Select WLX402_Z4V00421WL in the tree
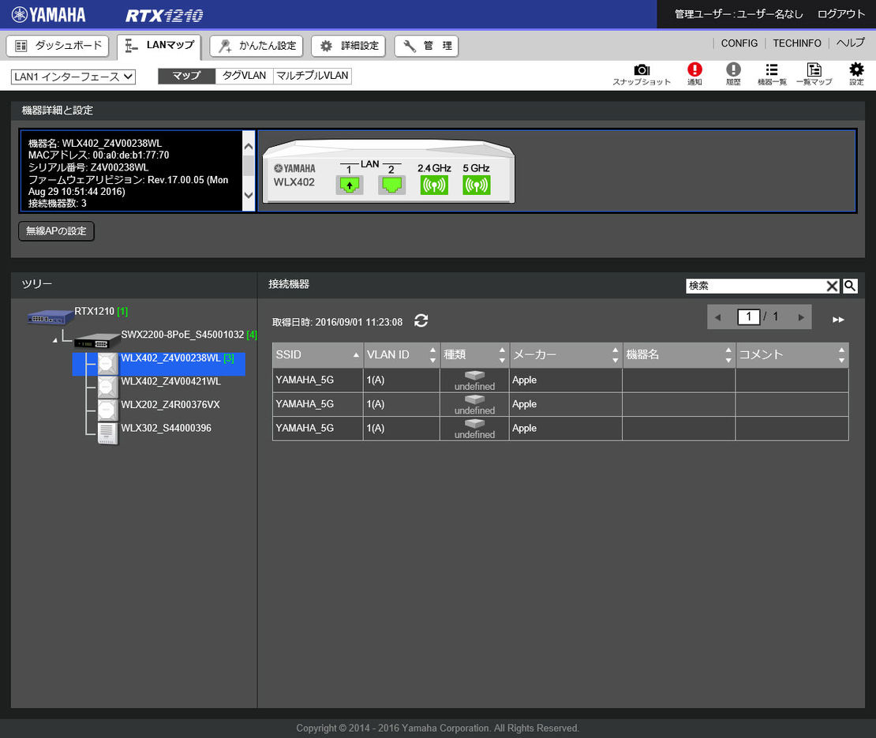Viewport: 876px width, 738px height. 171,381
